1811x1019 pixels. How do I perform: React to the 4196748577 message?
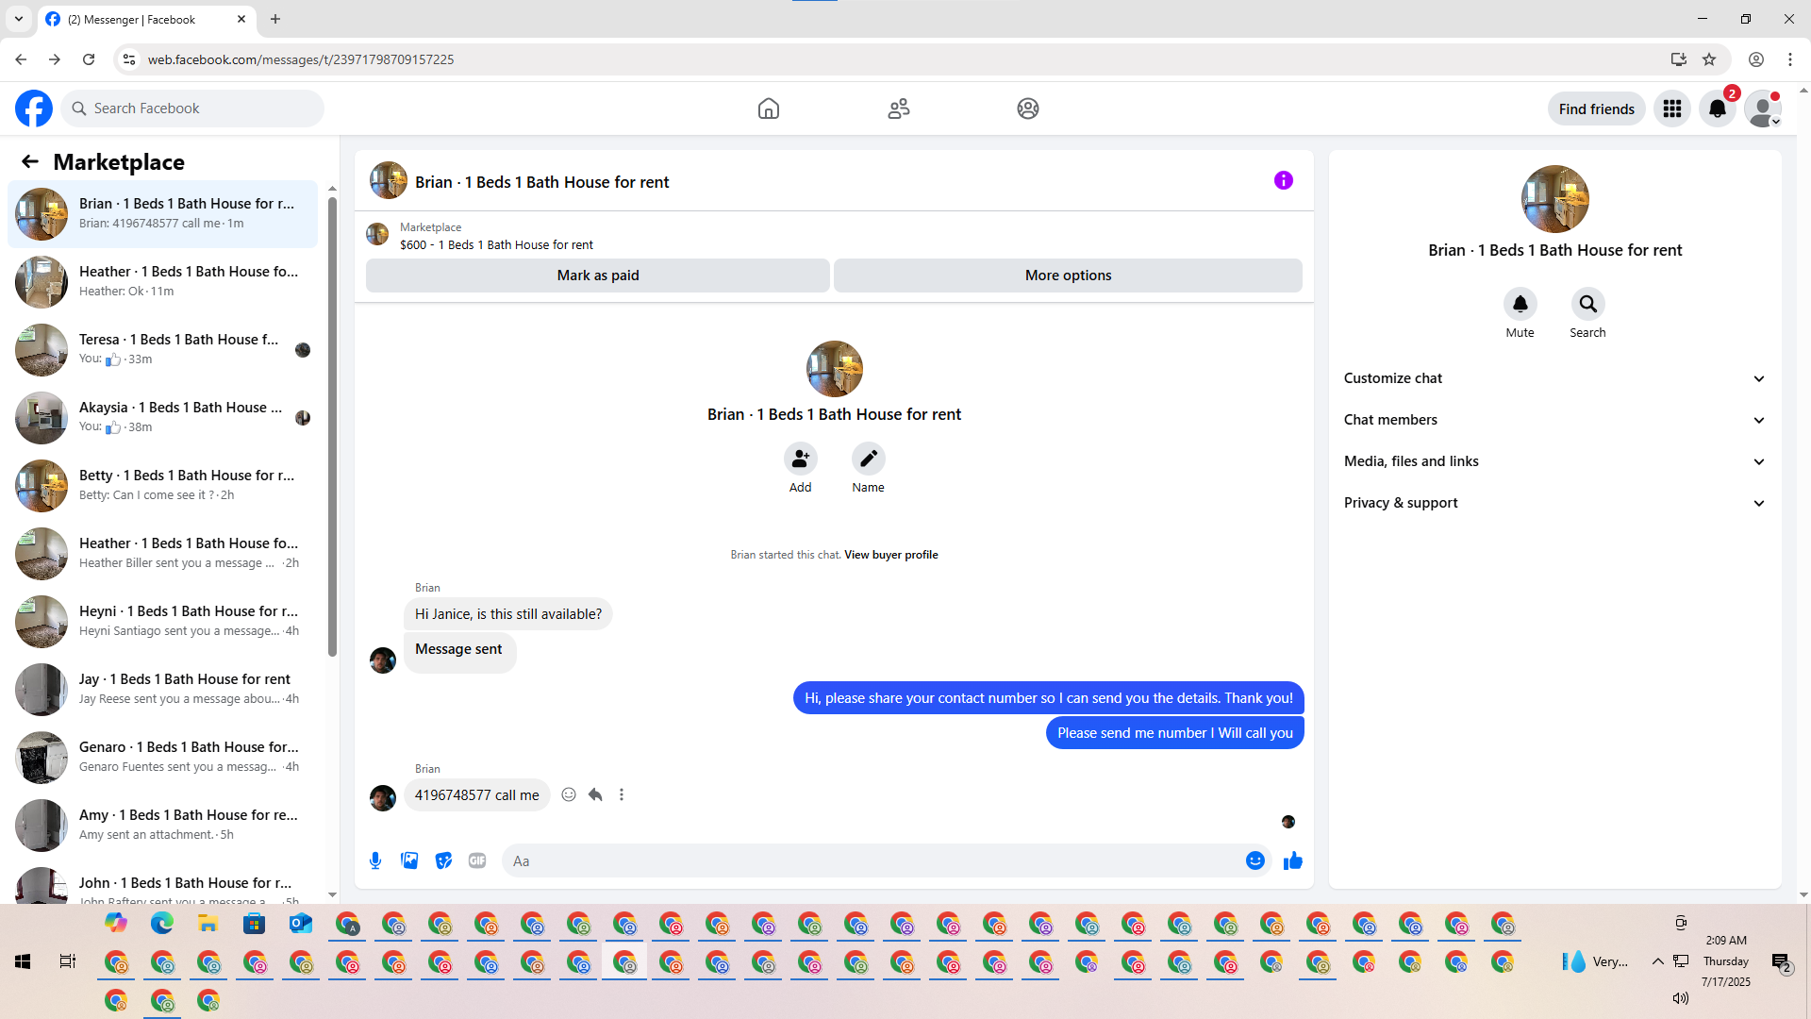569,794
